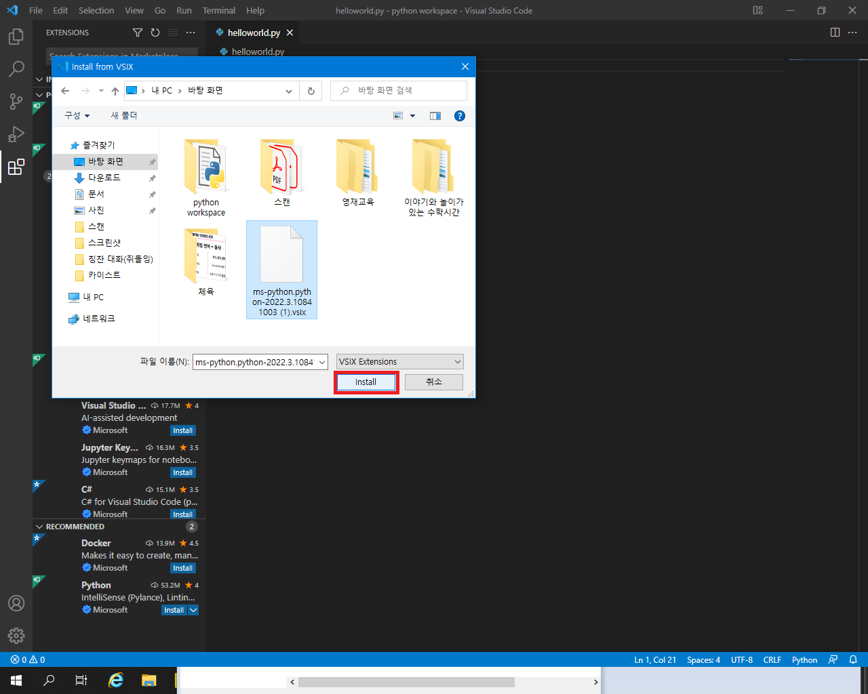Click the 바탕 화면 검색 search field
The width and height of the screenshot is (868, 694).
399,91
